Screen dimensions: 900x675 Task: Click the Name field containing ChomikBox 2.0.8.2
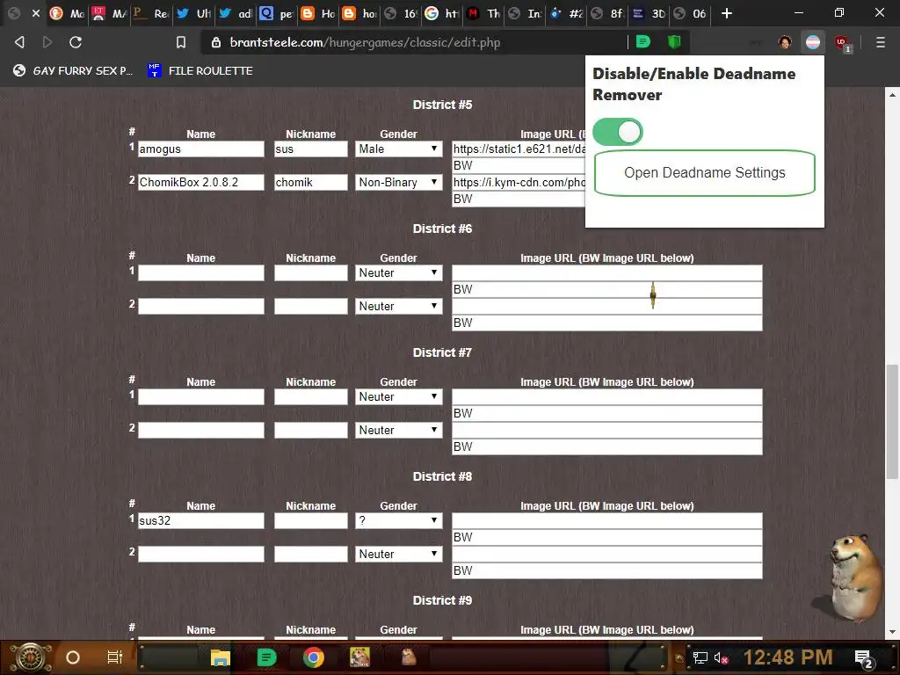click(x=201, y=183)
